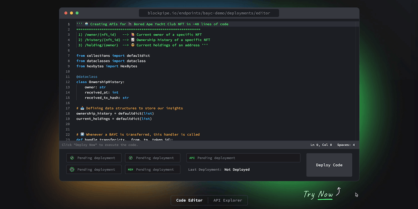Click line number 11 in the gutter

(68, 77)
